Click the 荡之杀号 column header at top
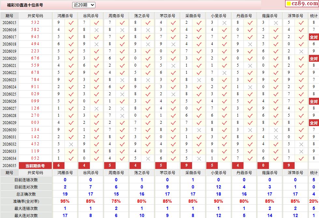This screenshot has height=218, width=319. tap(142, 16)
